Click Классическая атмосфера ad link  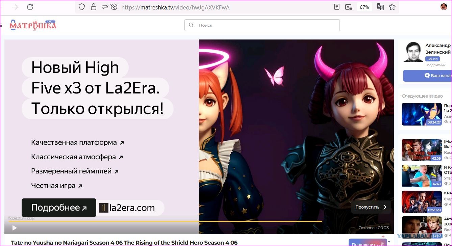(77, 157)
